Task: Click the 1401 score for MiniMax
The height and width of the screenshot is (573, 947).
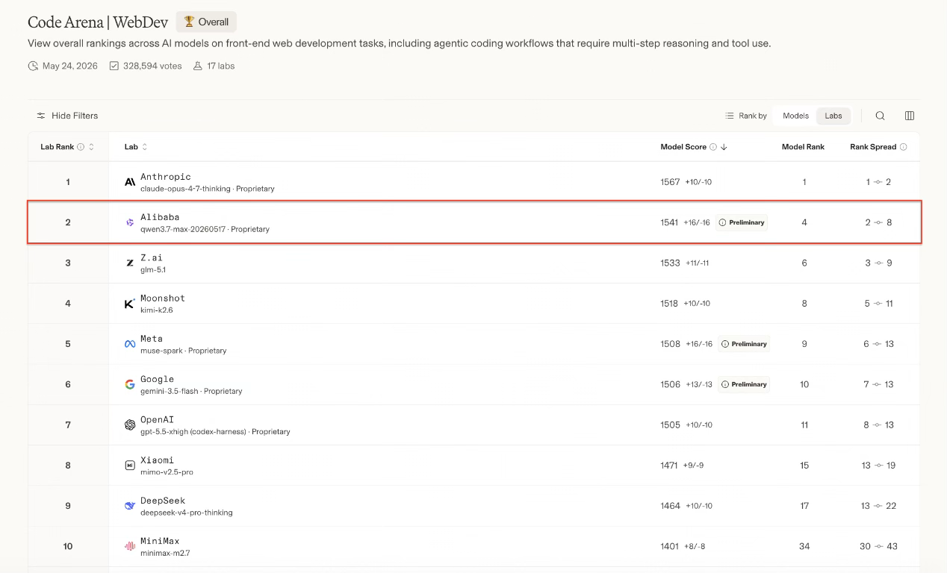Action: (x=669, y=546)
